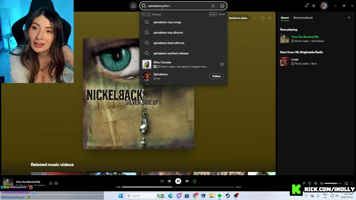This screenshot has width=356, height=200.
Task: Switch to the Queue tab
Action: pyautogui.click(x=285, y=18)
